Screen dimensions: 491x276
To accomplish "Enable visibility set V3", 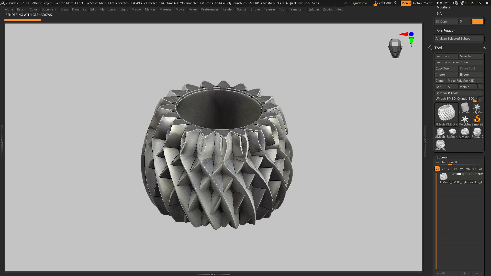I will (x=450, y=169).
